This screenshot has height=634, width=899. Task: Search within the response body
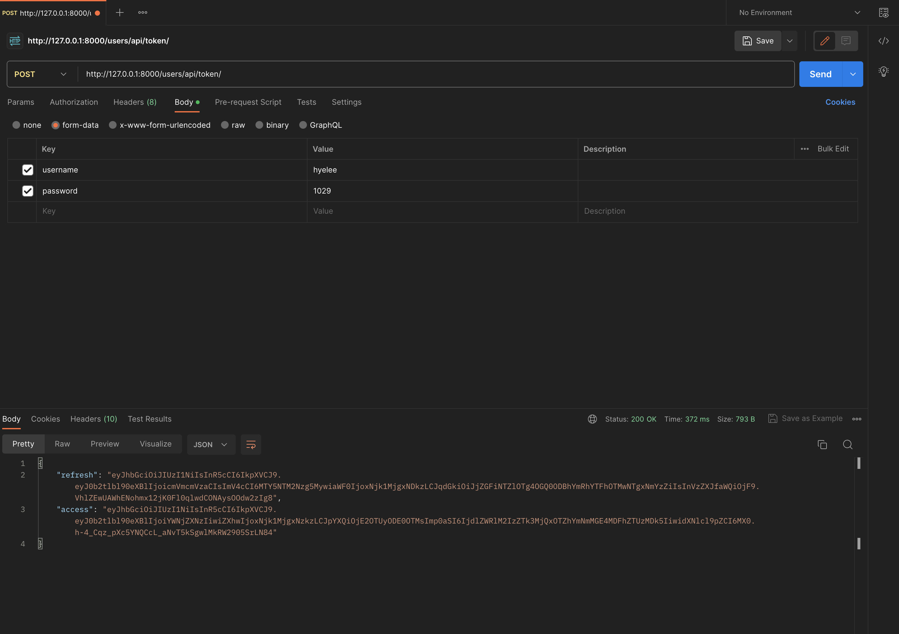[x=847, y=445]
